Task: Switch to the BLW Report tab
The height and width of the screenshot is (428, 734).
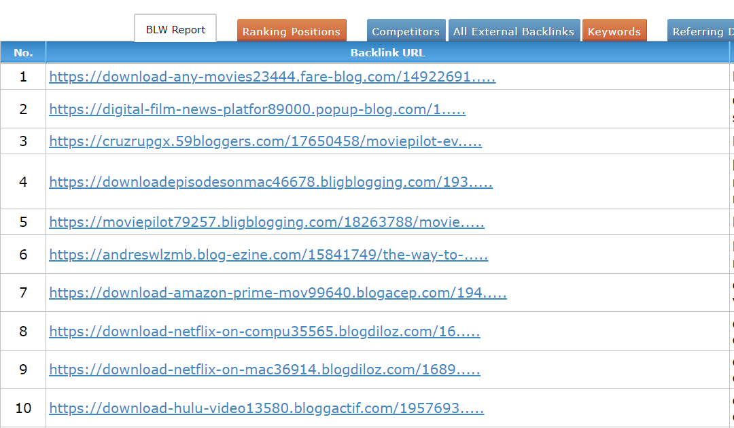Action: point(175,29)
